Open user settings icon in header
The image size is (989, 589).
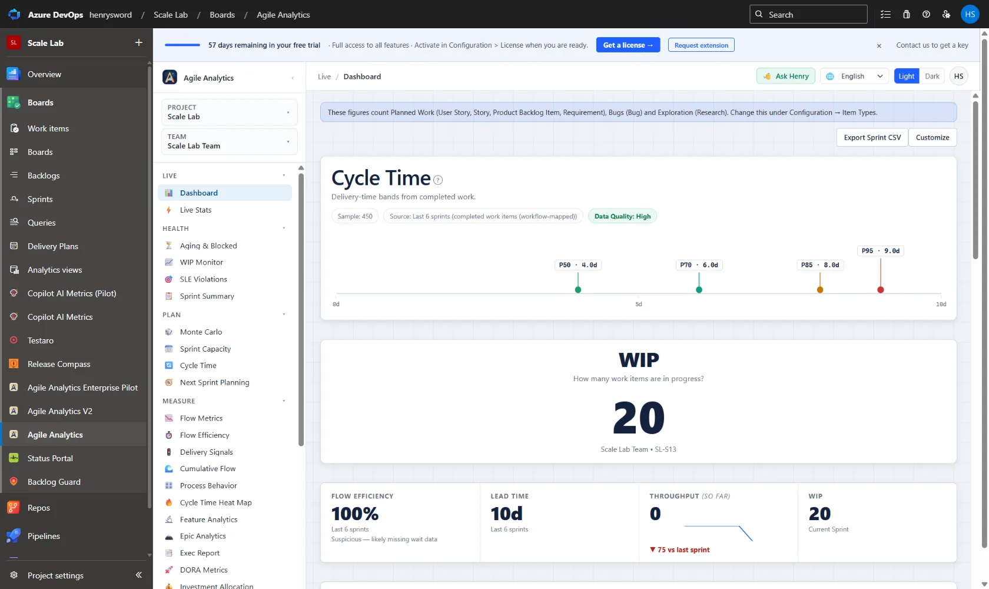pyautogui.click(x=946, y=14)
